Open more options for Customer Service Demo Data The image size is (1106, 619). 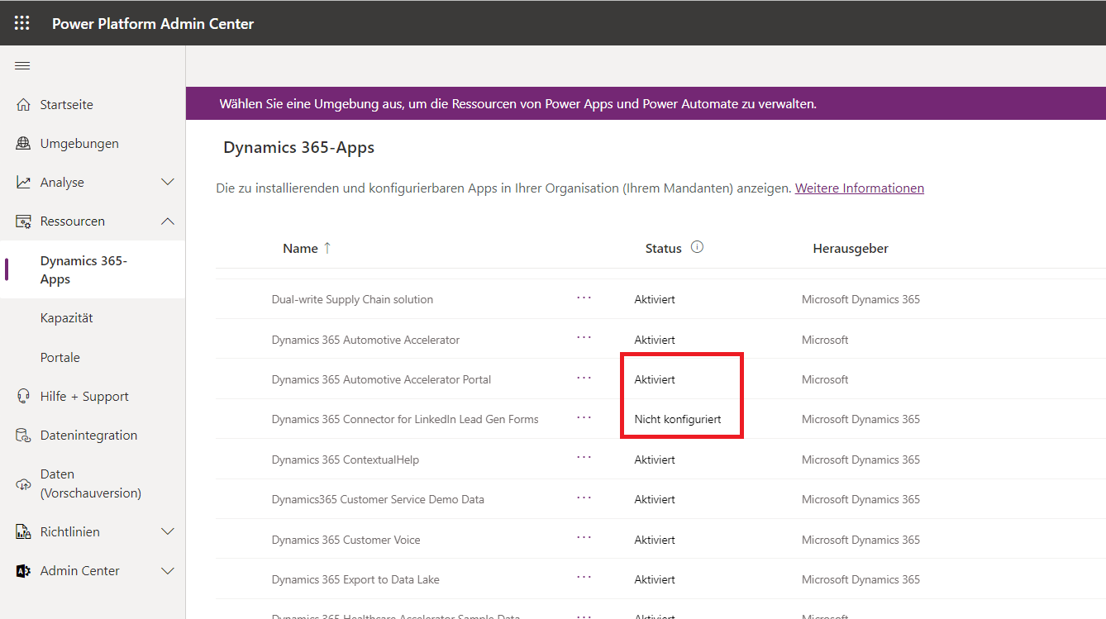click(x=584, y=498)
